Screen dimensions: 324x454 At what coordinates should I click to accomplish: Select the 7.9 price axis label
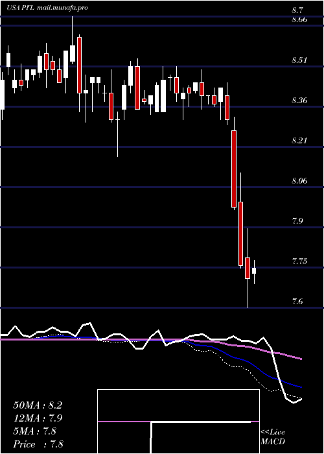click(x=297, y=221)
